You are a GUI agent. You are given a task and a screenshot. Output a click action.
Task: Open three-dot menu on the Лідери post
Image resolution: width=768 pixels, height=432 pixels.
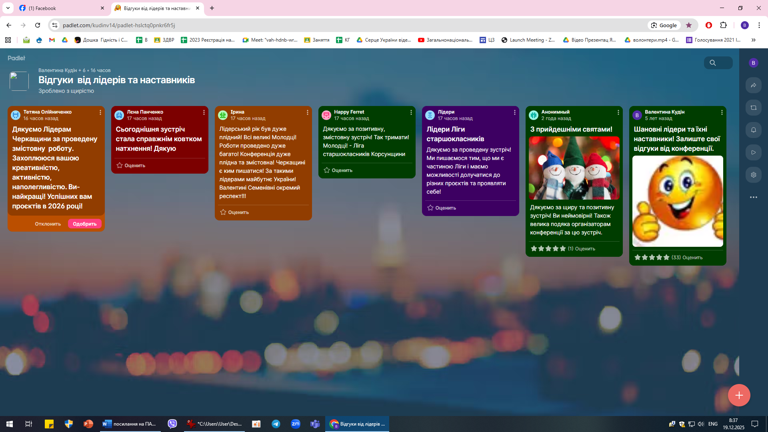pos(515,113)
